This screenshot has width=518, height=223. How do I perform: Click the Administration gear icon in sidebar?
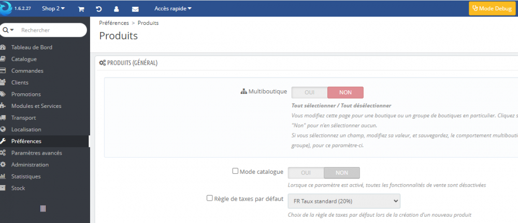3,165
